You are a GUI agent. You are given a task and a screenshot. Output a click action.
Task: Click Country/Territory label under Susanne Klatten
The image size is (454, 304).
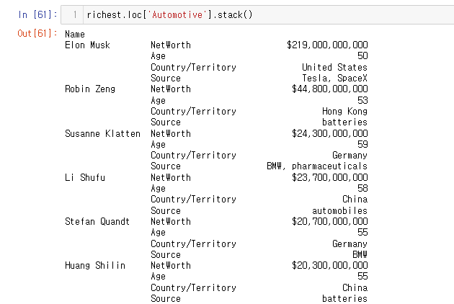[193, 155]
